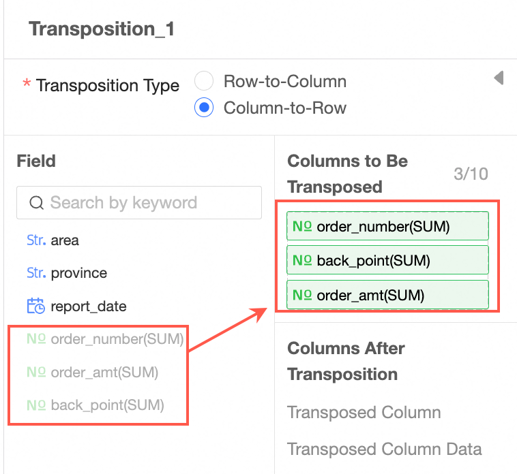Select the area field in the list

coord(65,240)
